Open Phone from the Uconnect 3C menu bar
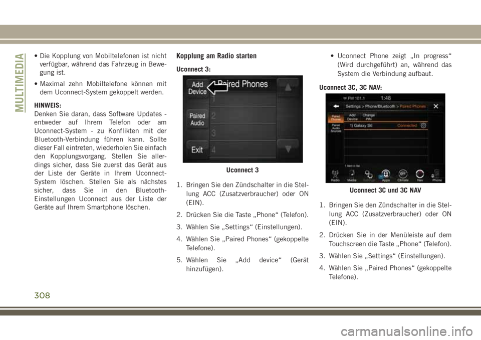Screen dimensions: 481x340 pyautogui.click(x=436, y=176)
